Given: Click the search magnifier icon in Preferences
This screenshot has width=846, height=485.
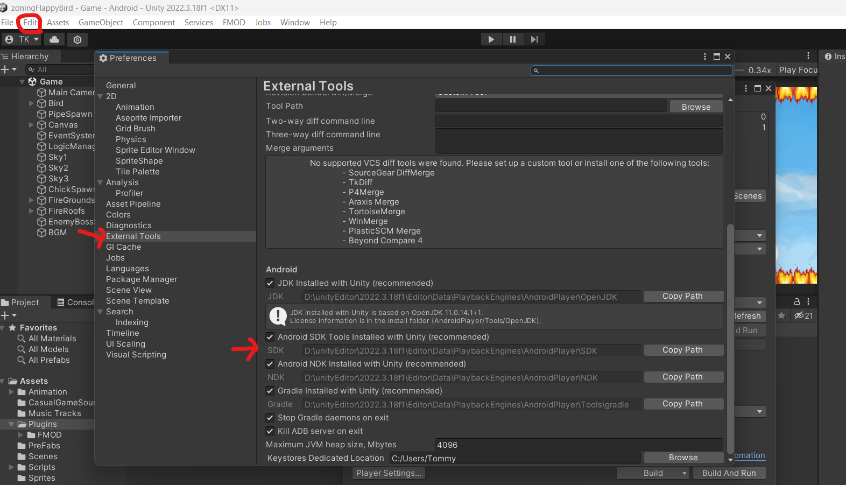Looking at the screenshot, I should click(x=536, y=71).
